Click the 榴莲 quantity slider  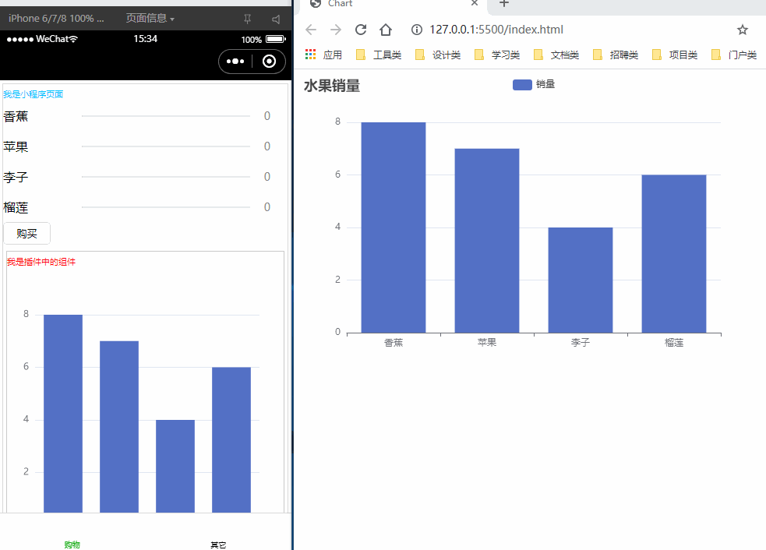[165, 207]
